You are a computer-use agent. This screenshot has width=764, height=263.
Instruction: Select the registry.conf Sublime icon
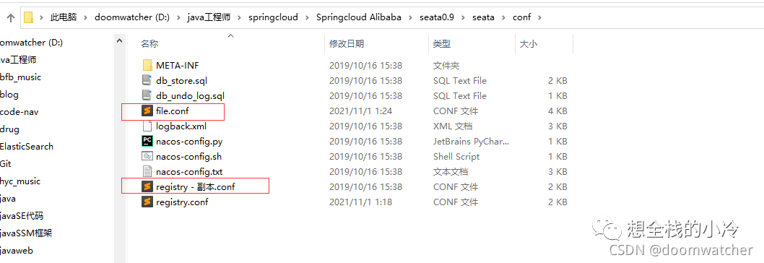pos(147,202)
